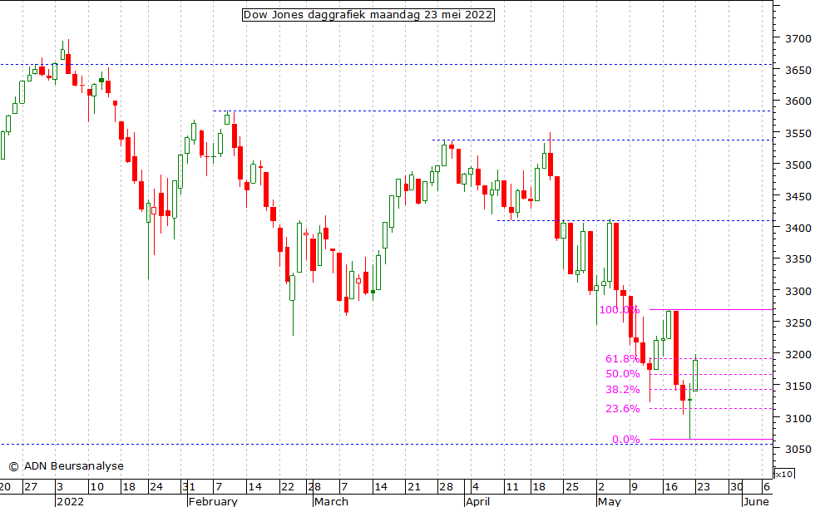Click the 3650 price axis label
815x507 pixels.
pos(798,70)
